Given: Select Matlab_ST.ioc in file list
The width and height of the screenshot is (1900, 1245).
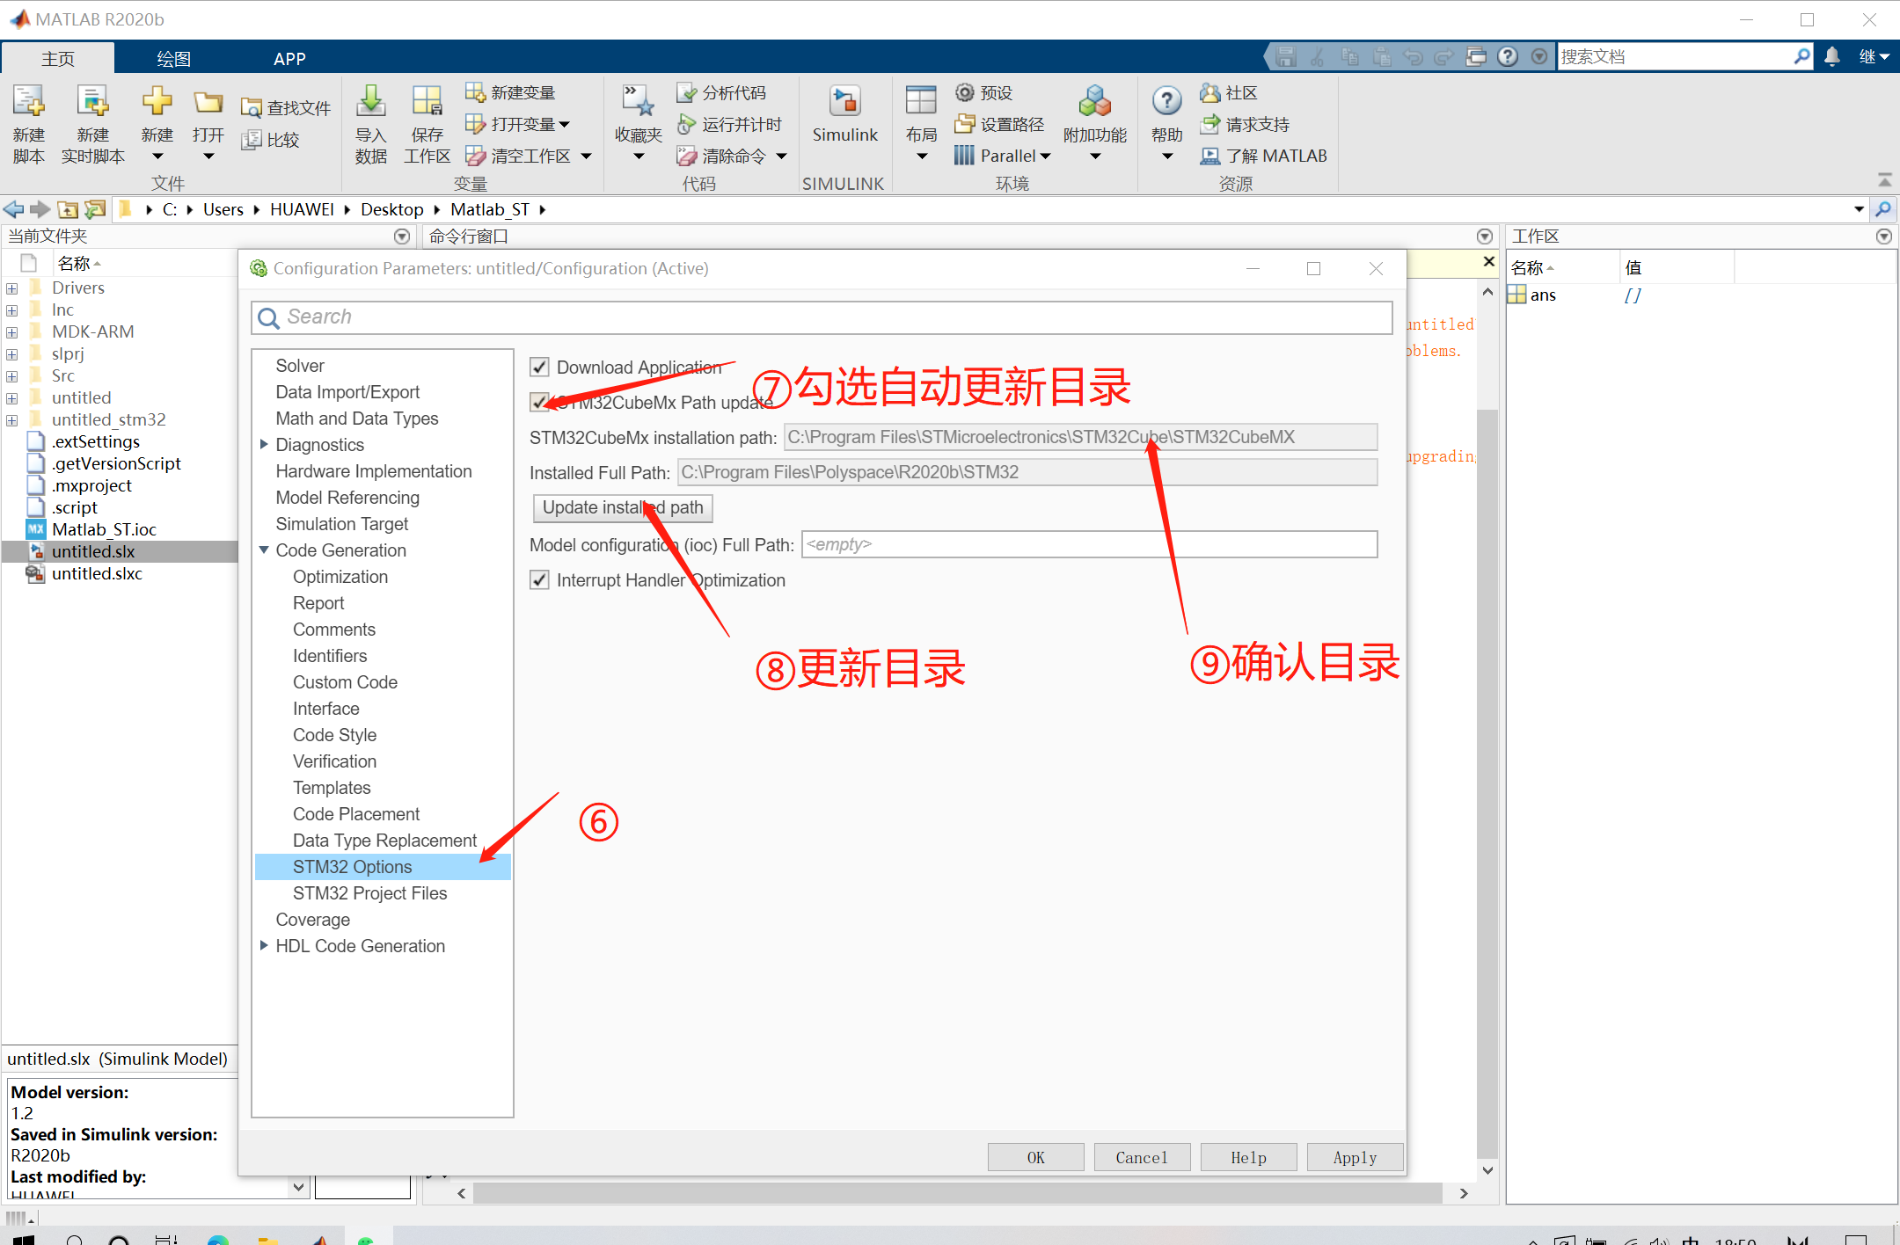Looking at the screenshot, I should pyautogui.click(x=104, y=529).
